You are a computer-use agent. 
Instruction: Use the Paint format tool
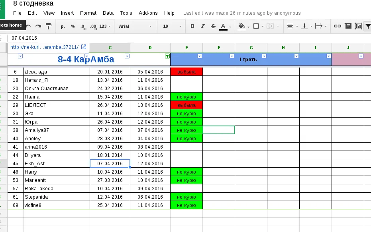click(x=48, y=26)
